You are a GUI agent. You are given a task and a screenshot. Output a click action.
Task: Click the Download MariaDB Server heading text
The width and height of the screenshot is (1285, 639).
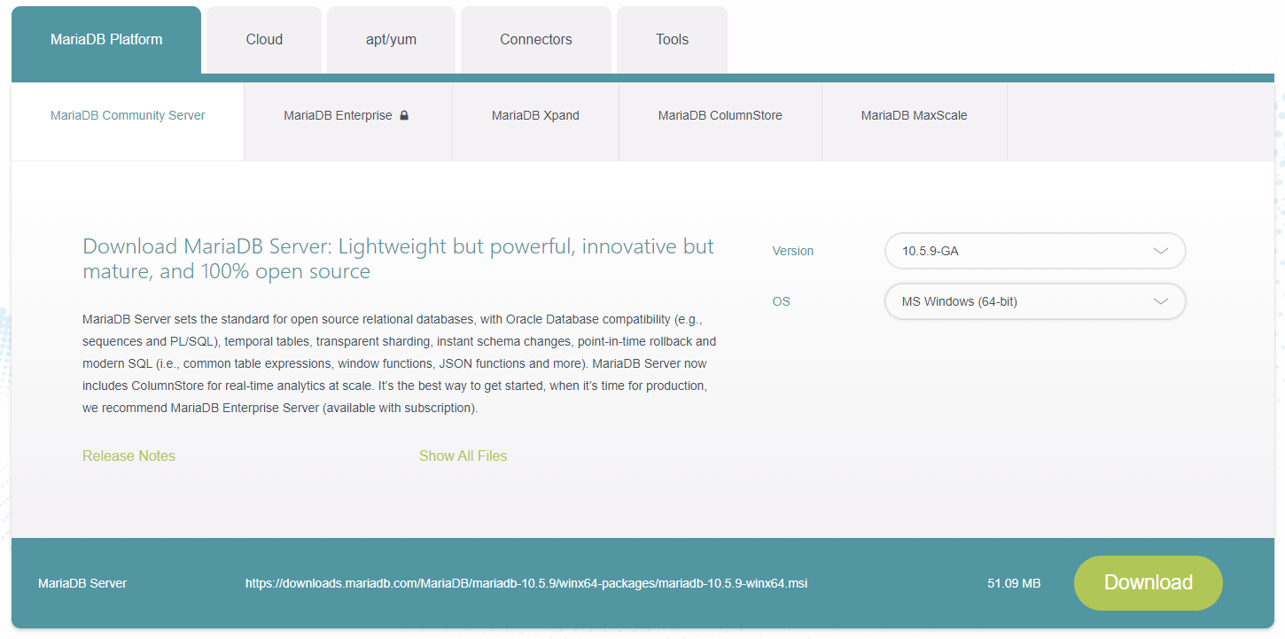coord(398,259)
